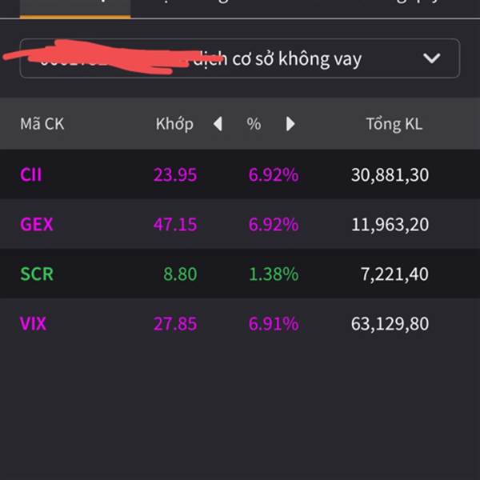Expand the account dropdown chevron
The image size is (480, 480).
[431, 58]
